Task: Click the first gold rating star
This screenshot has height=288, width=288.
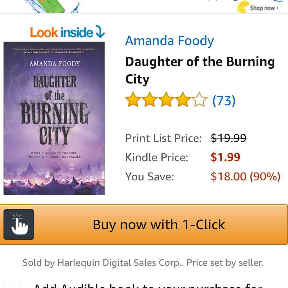Action: [x=133, y=100]
